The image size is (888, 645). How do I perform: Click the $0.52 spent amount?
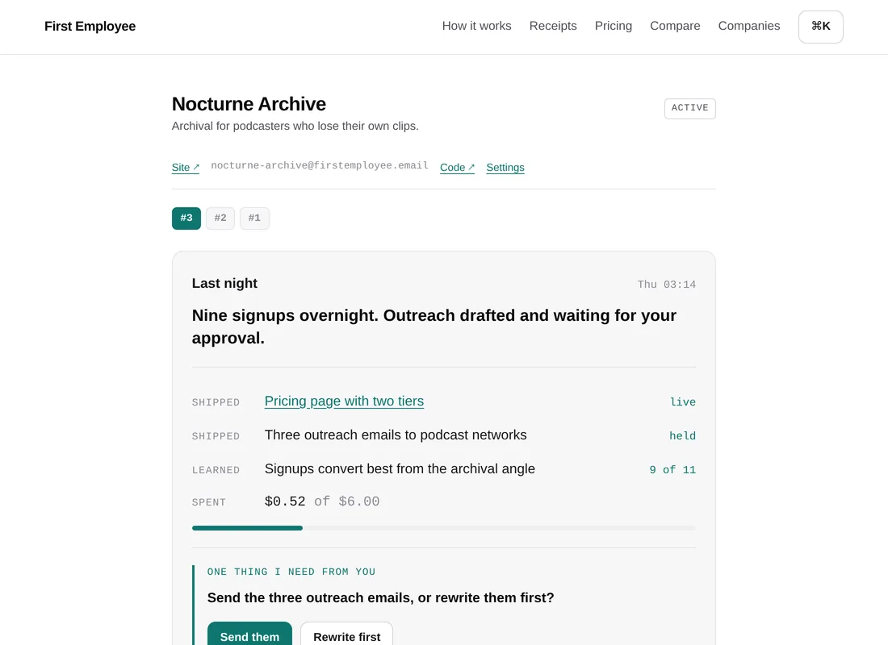click(x=285, y=501)
